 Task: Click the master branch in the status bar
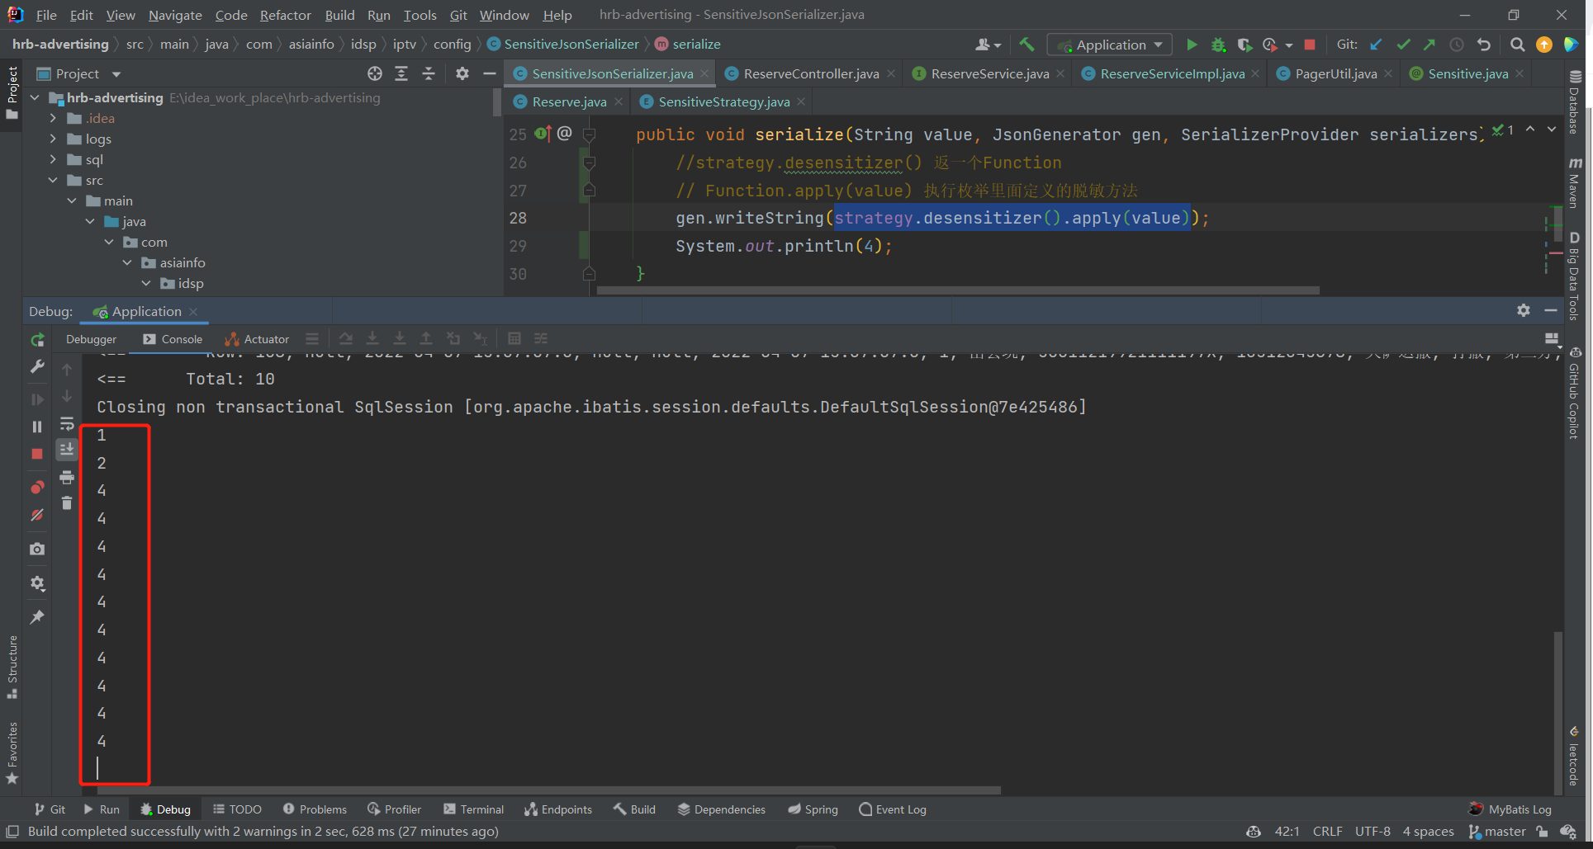click(x=1496, y=832)
